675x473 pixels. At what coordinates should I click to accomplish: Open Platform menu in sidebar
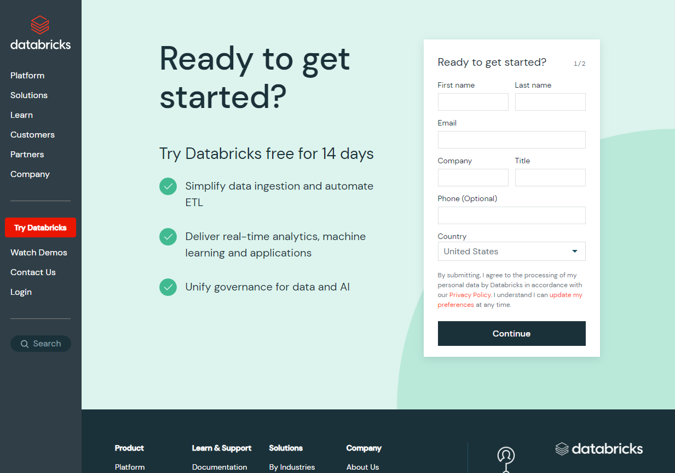click(27, 76)
